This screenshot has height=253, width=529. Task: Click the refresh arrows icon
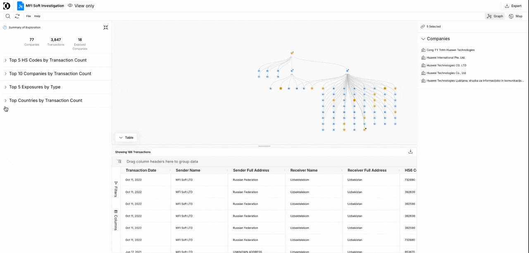click(x=17, y=16)
